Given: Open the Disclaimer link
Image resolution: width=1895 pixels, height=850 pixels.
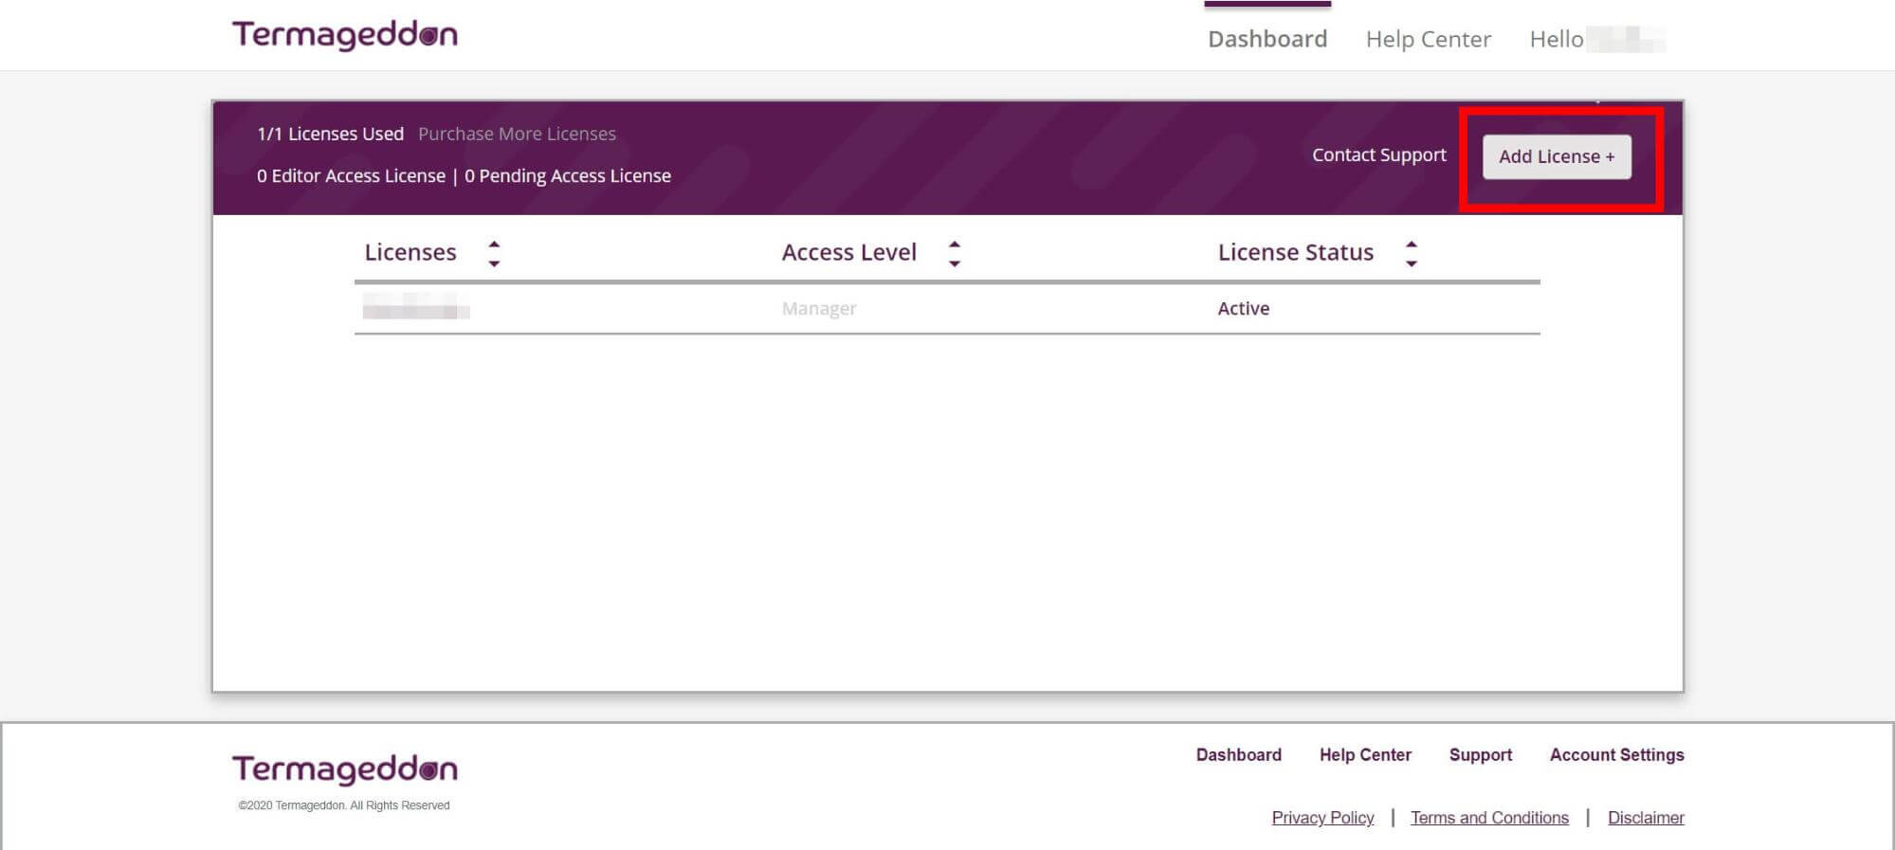Looking at the screenshot, I should tap(1646, 817).
